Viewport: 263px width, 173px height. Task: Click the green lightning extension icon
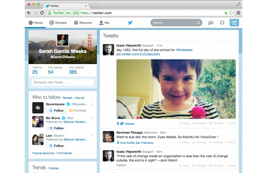[226, 13]
